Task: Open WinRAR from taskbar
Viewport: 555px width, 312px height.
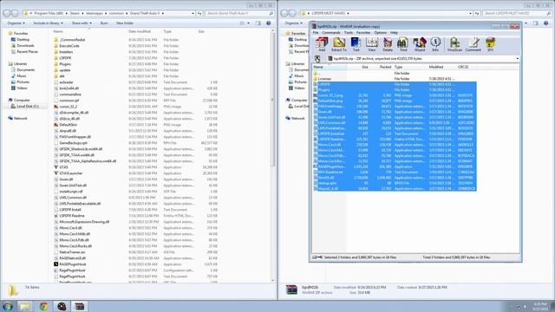Action: (80, 306)
